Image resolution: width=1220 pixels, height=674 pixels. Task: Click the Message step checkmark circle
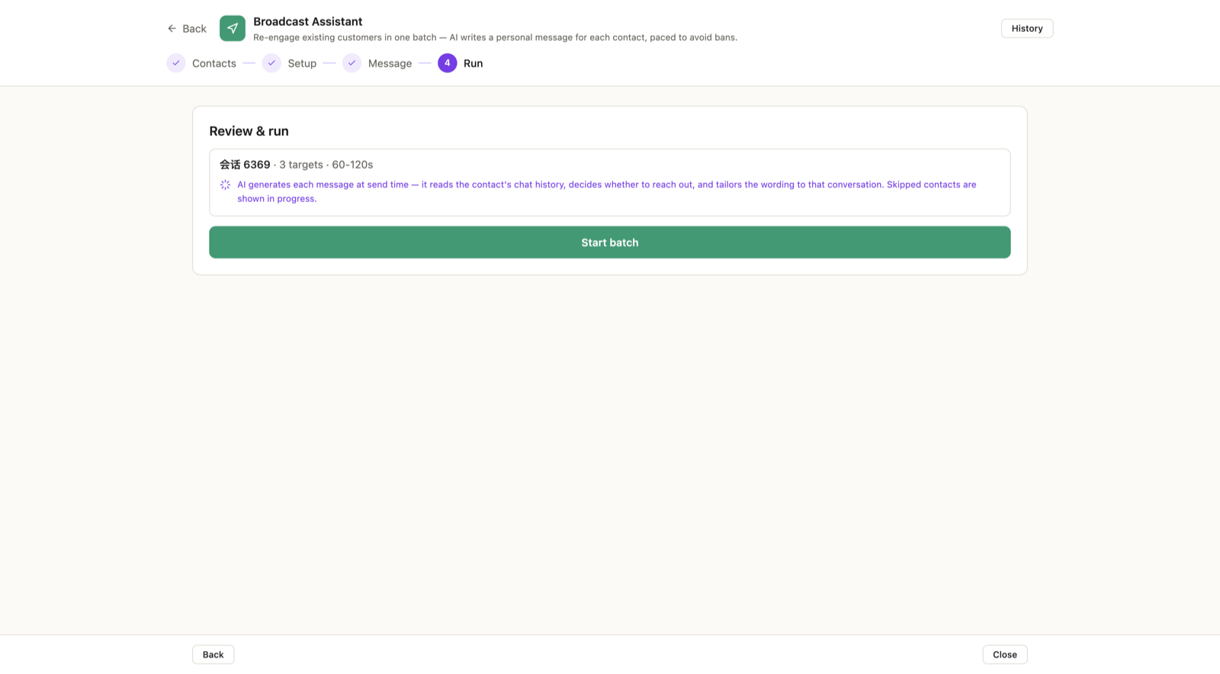[352, 63]
